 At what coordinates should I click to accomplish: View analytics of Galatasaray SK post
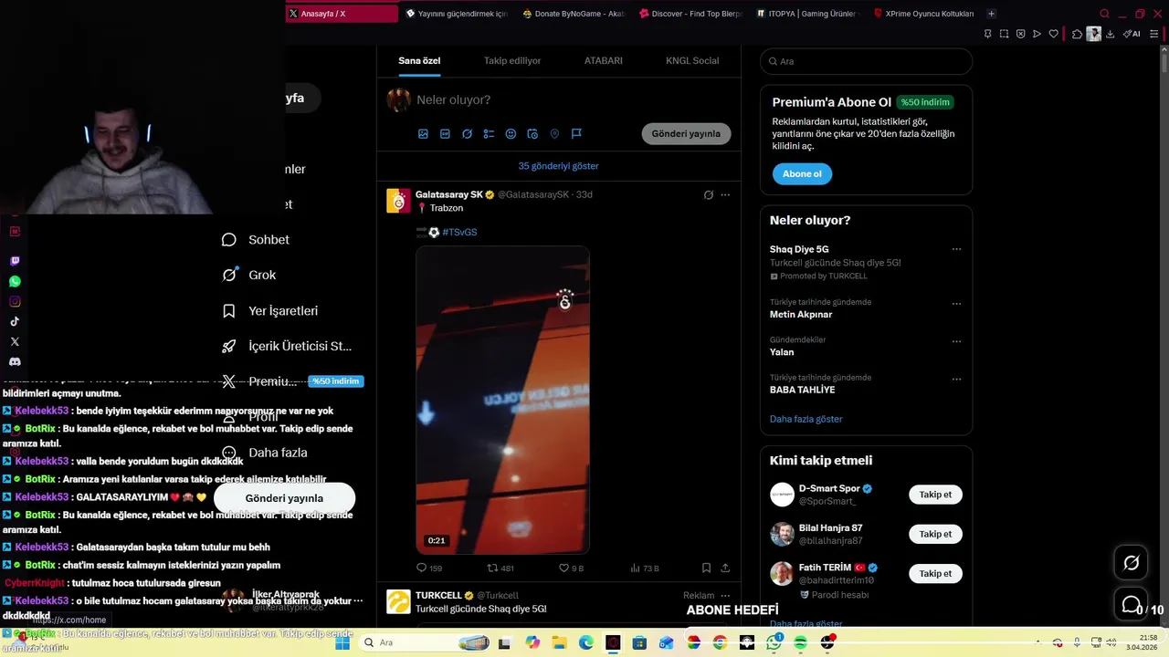point(645,568)
